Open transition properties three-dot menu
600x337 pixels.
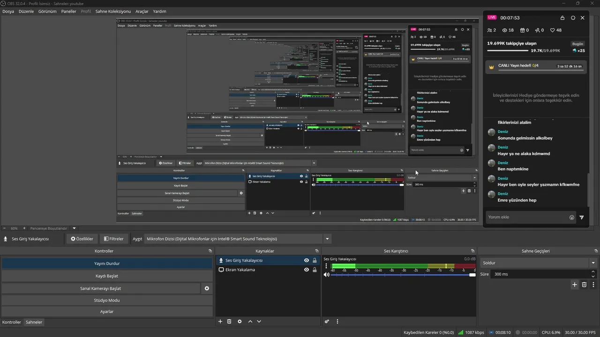(593, 284)
